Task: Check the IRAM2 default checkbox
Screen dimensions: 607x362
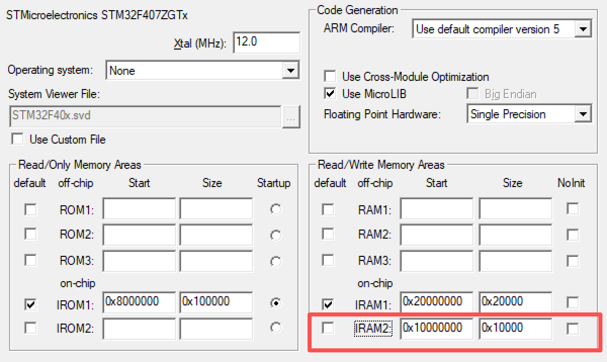Action: click(x=328, y=328)
